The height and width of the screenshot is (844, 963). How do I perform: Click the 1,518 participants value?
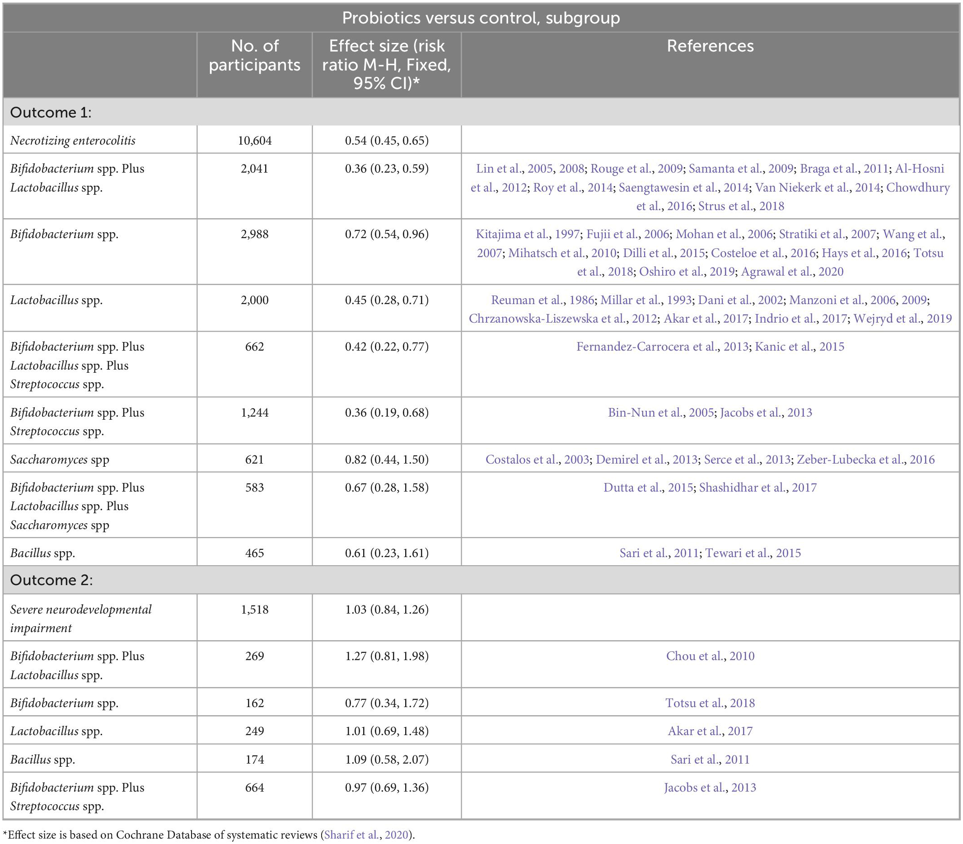255,610
